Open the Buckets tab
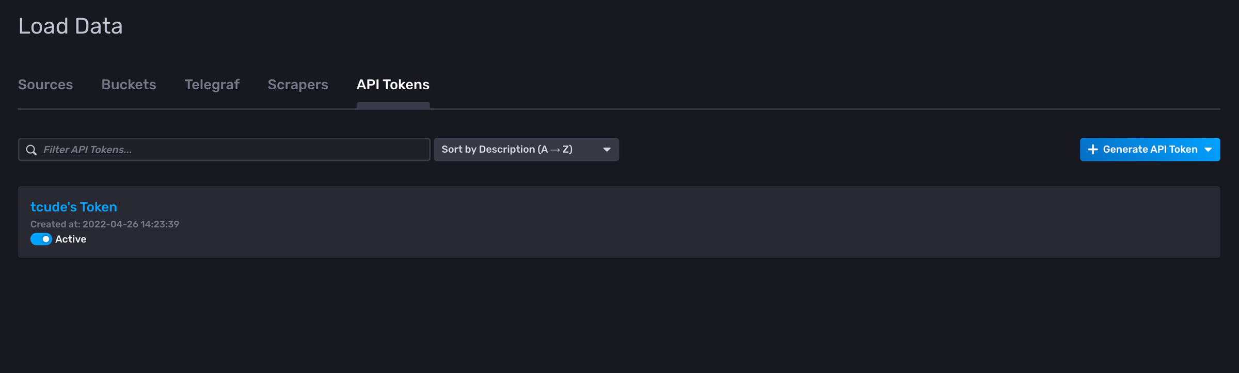 tap(129, 84)
